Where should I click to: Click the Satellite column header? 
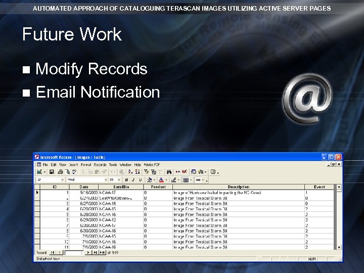[x=121, y=187]
